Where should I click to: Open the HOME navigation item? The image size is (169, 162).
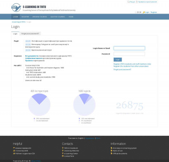click(x=71, y=17)
